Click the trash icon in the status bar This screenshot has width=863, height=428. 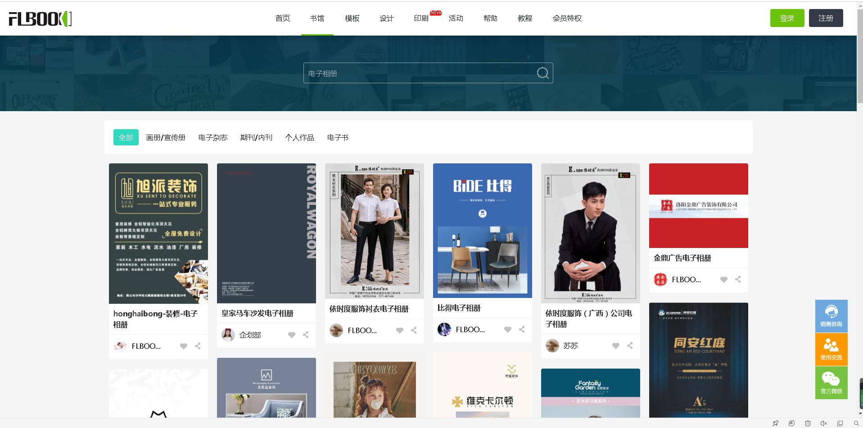pyautogui.click(x=807, y=423)
